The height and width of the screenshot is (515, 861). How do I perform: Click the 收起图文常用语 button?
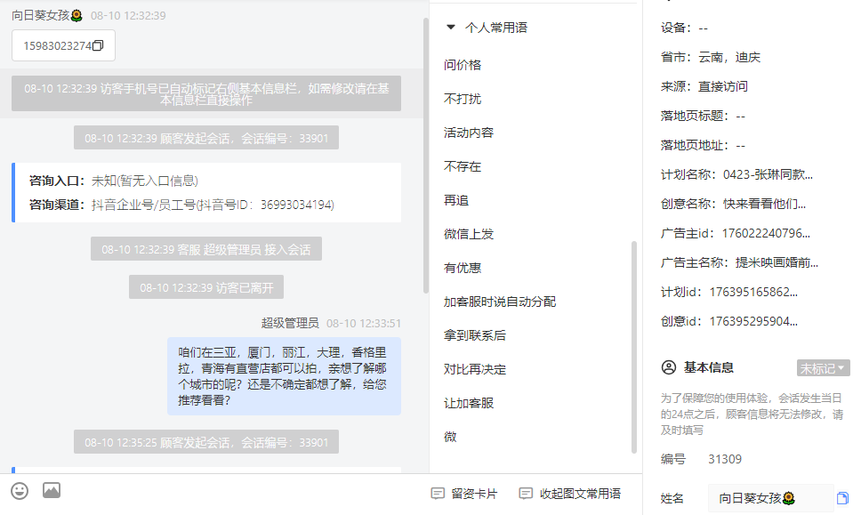coord(570,494)
